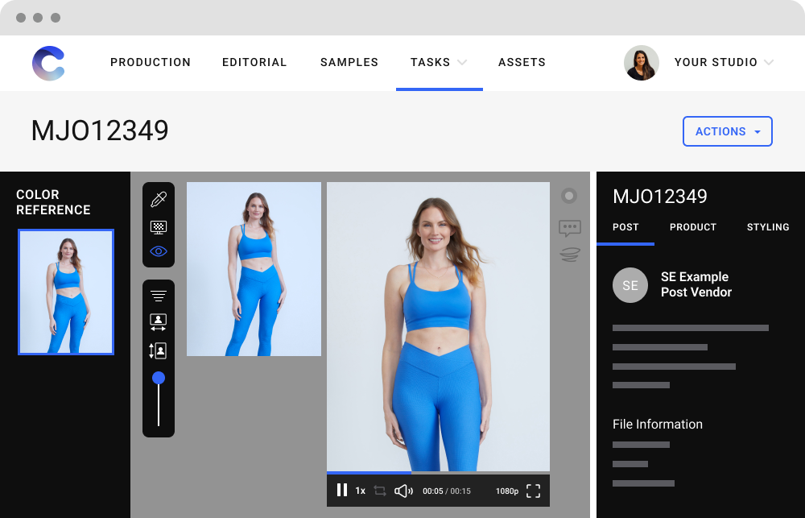Image resolution: width=805 pixels, height=518 pixels.
Task: Pause the video playback
Action: [x=342, y=490]
